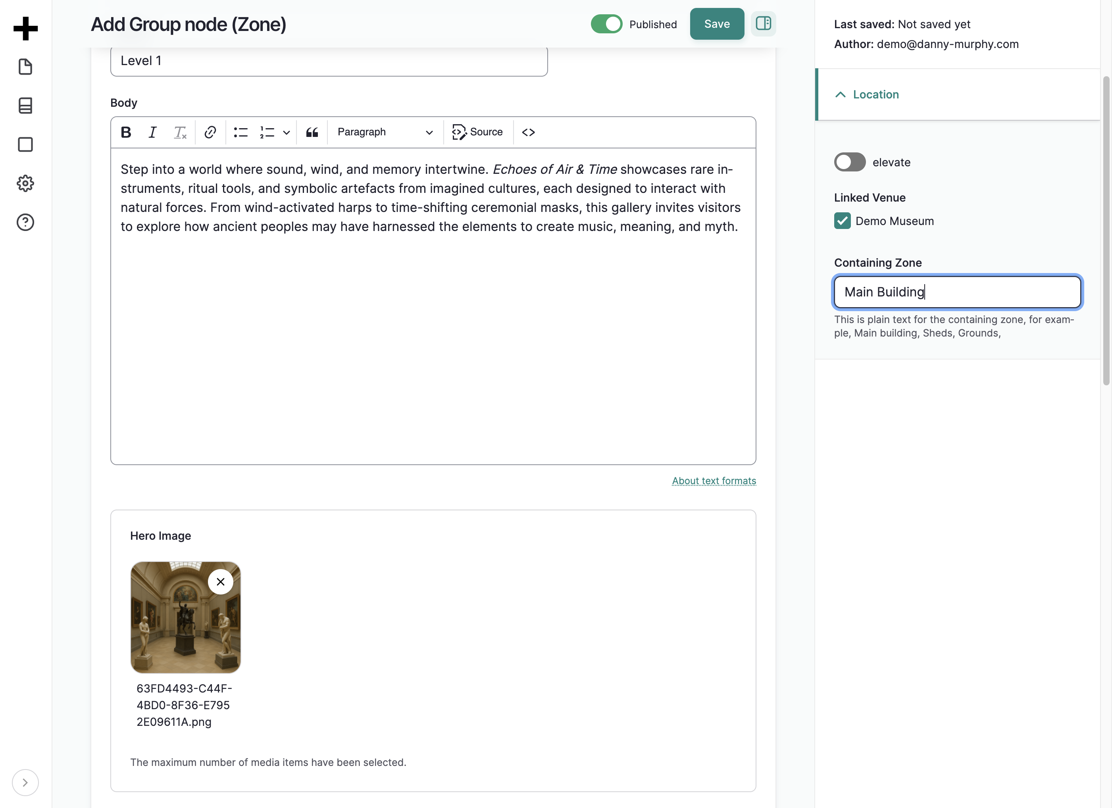Click the 'Last saved: Not saved yet' text
The image size is (1112, 808).
pyautogui.click(x=902, y=25)
